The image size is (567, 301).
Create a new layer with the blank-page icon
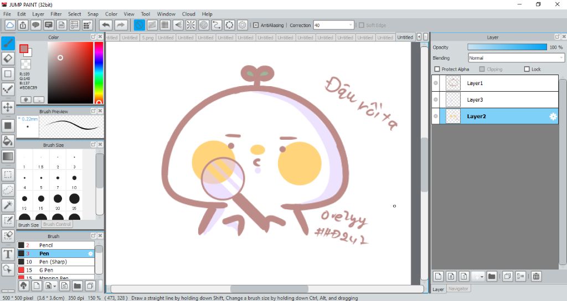pos(439,277)
